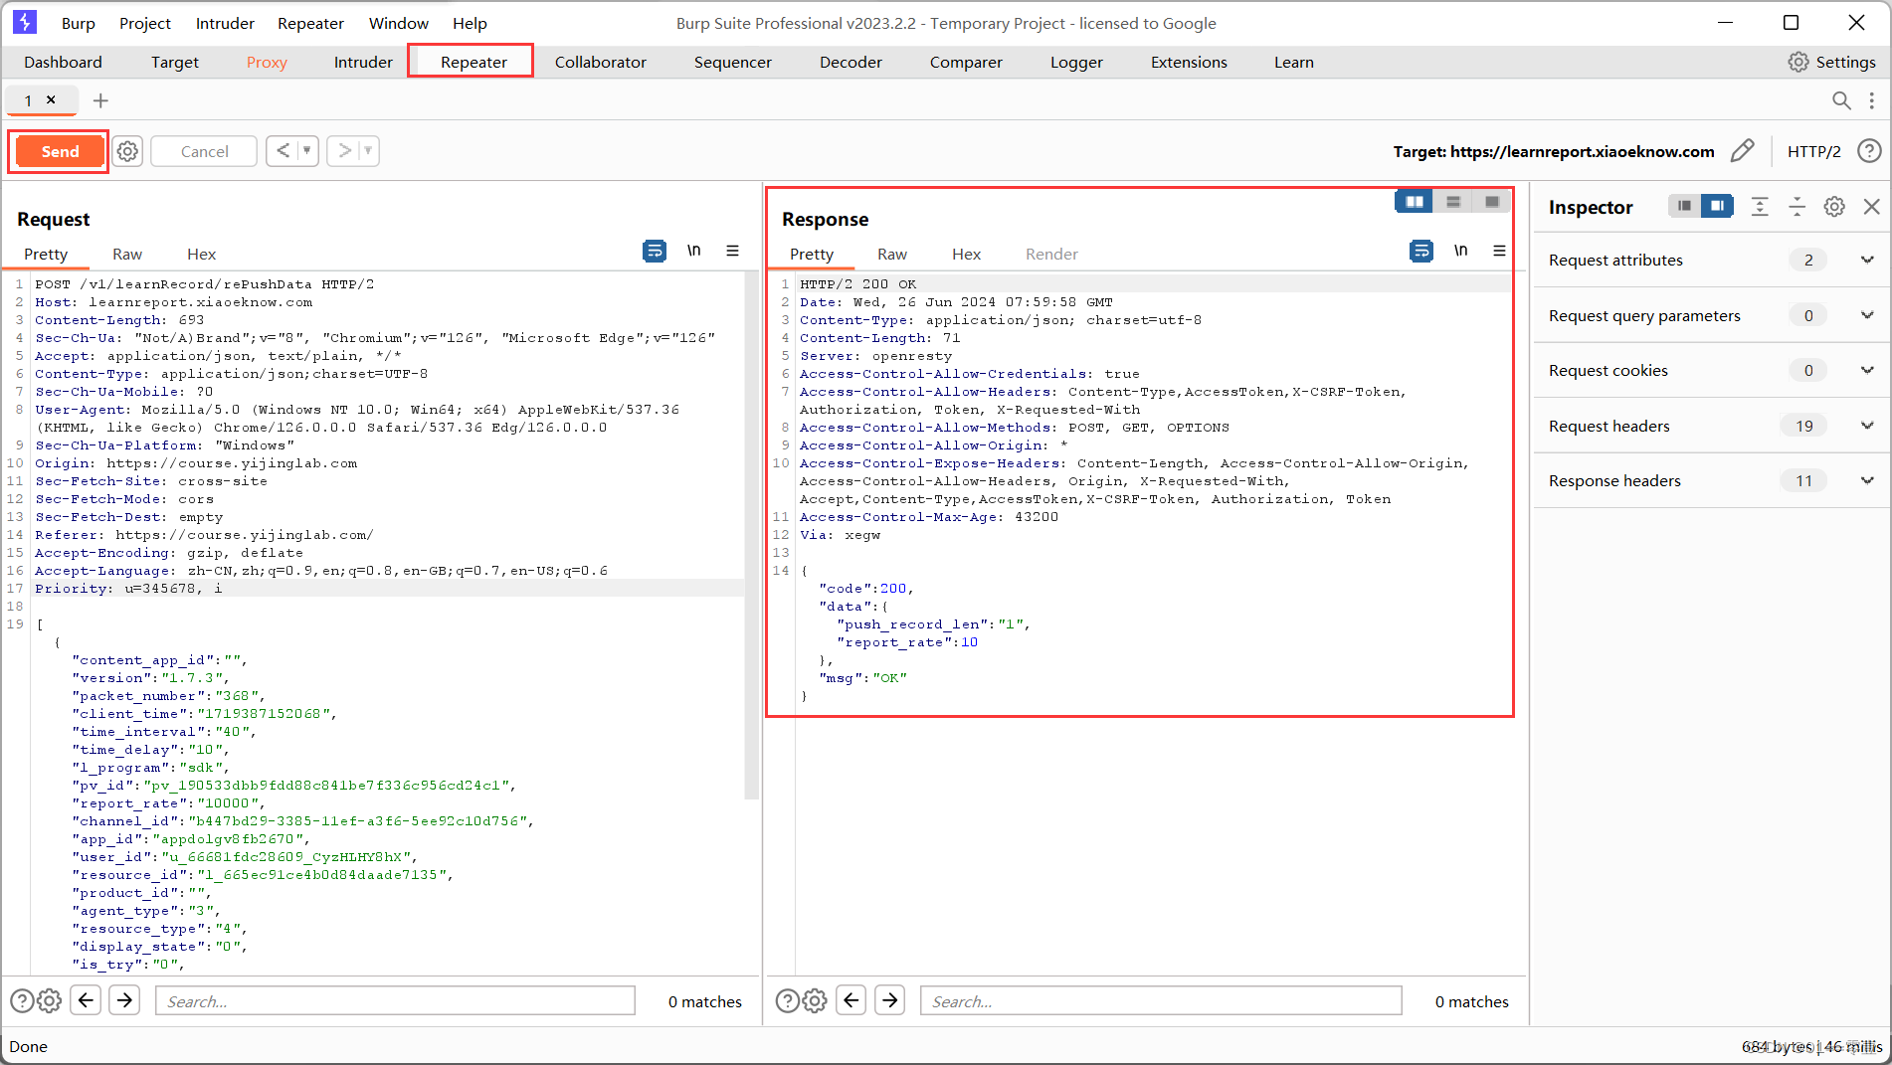Viewport: 1892px width, 1065px height.
Task: Jump to next match in Request search
Action: [125, 999]
